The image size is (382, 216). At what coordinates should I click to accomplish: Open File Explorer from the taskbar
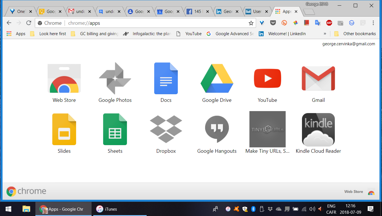coord(26,209)
